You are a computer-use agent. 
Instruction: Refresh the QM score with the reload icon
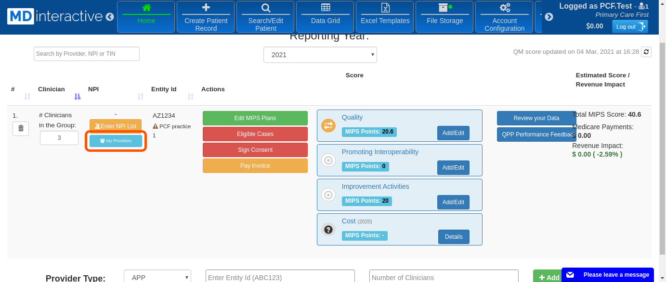646,52
